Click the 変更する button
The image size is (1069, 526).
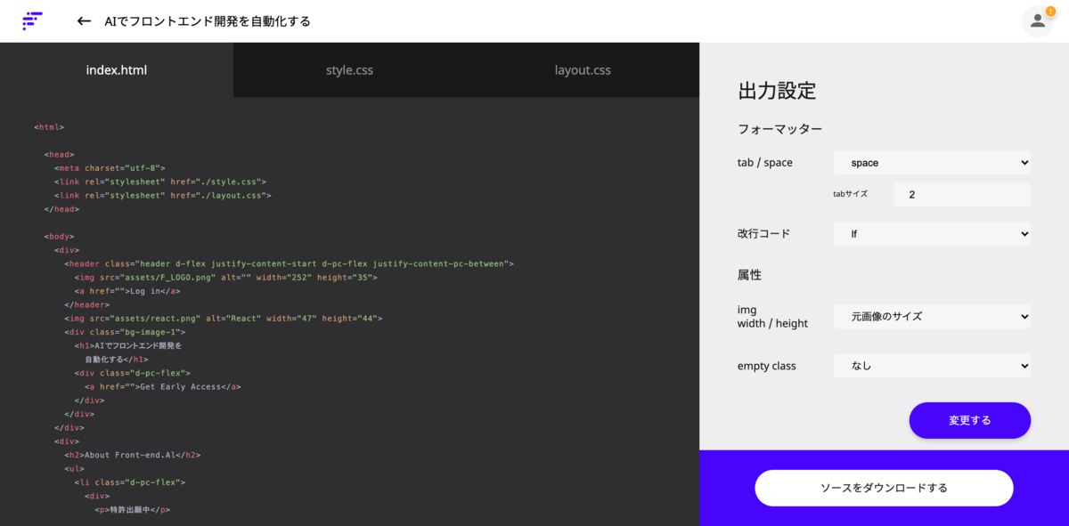(969, 420)
